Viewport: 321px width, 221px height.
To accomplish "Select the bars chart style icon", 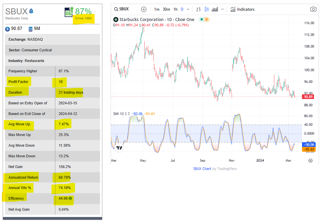I will [x=198, y=9].
